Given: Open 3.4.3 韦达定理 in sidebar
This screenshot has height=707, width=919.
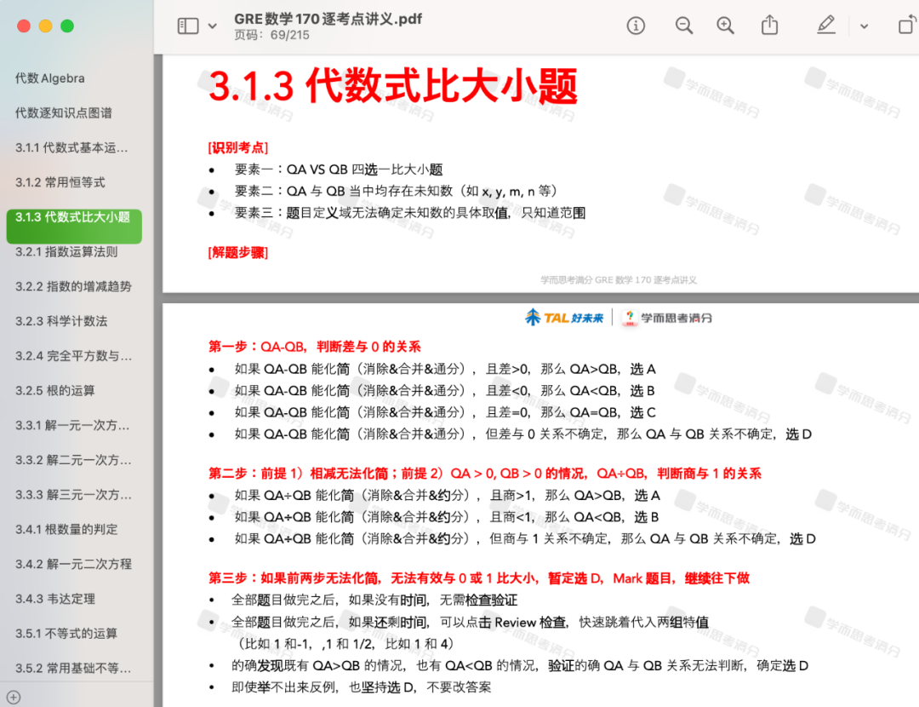Looking at the screenshot, I should pyautogui.click(x=55, y=599).
